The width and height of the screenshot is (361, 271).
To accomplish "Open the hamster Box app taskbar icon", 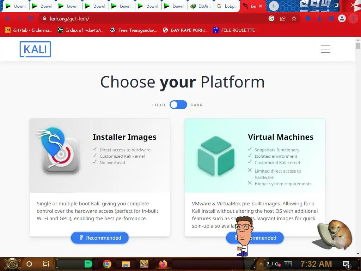I will [x=144, y=264].
